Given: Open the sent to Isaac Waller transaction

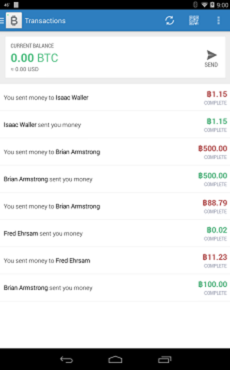Looking at the screenshot, I should [115, 97].
